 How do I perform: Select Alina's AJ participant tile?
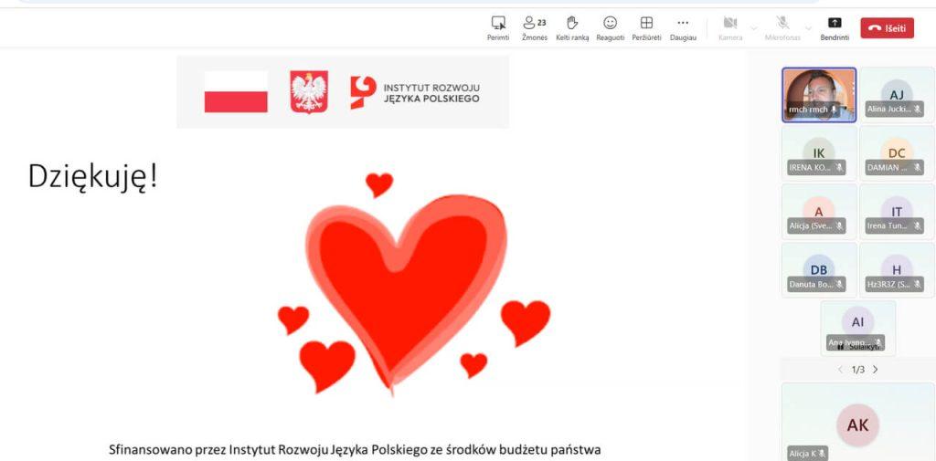(897, 94)
